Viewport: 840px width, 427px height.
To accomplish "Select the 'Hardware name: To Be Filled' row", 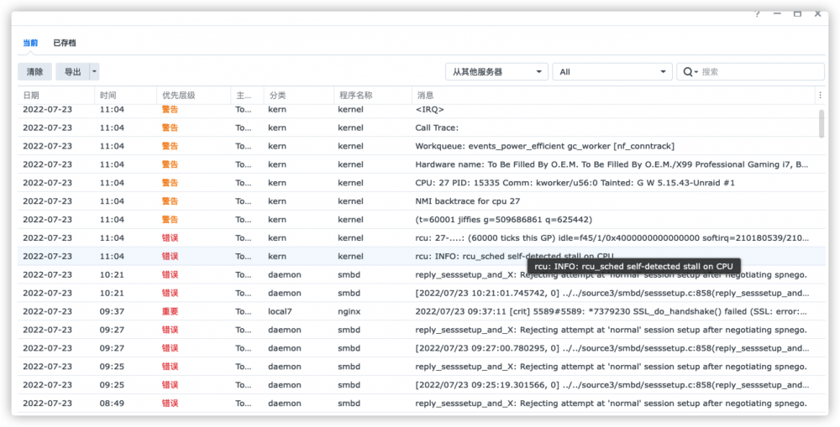I will (421, 164).
